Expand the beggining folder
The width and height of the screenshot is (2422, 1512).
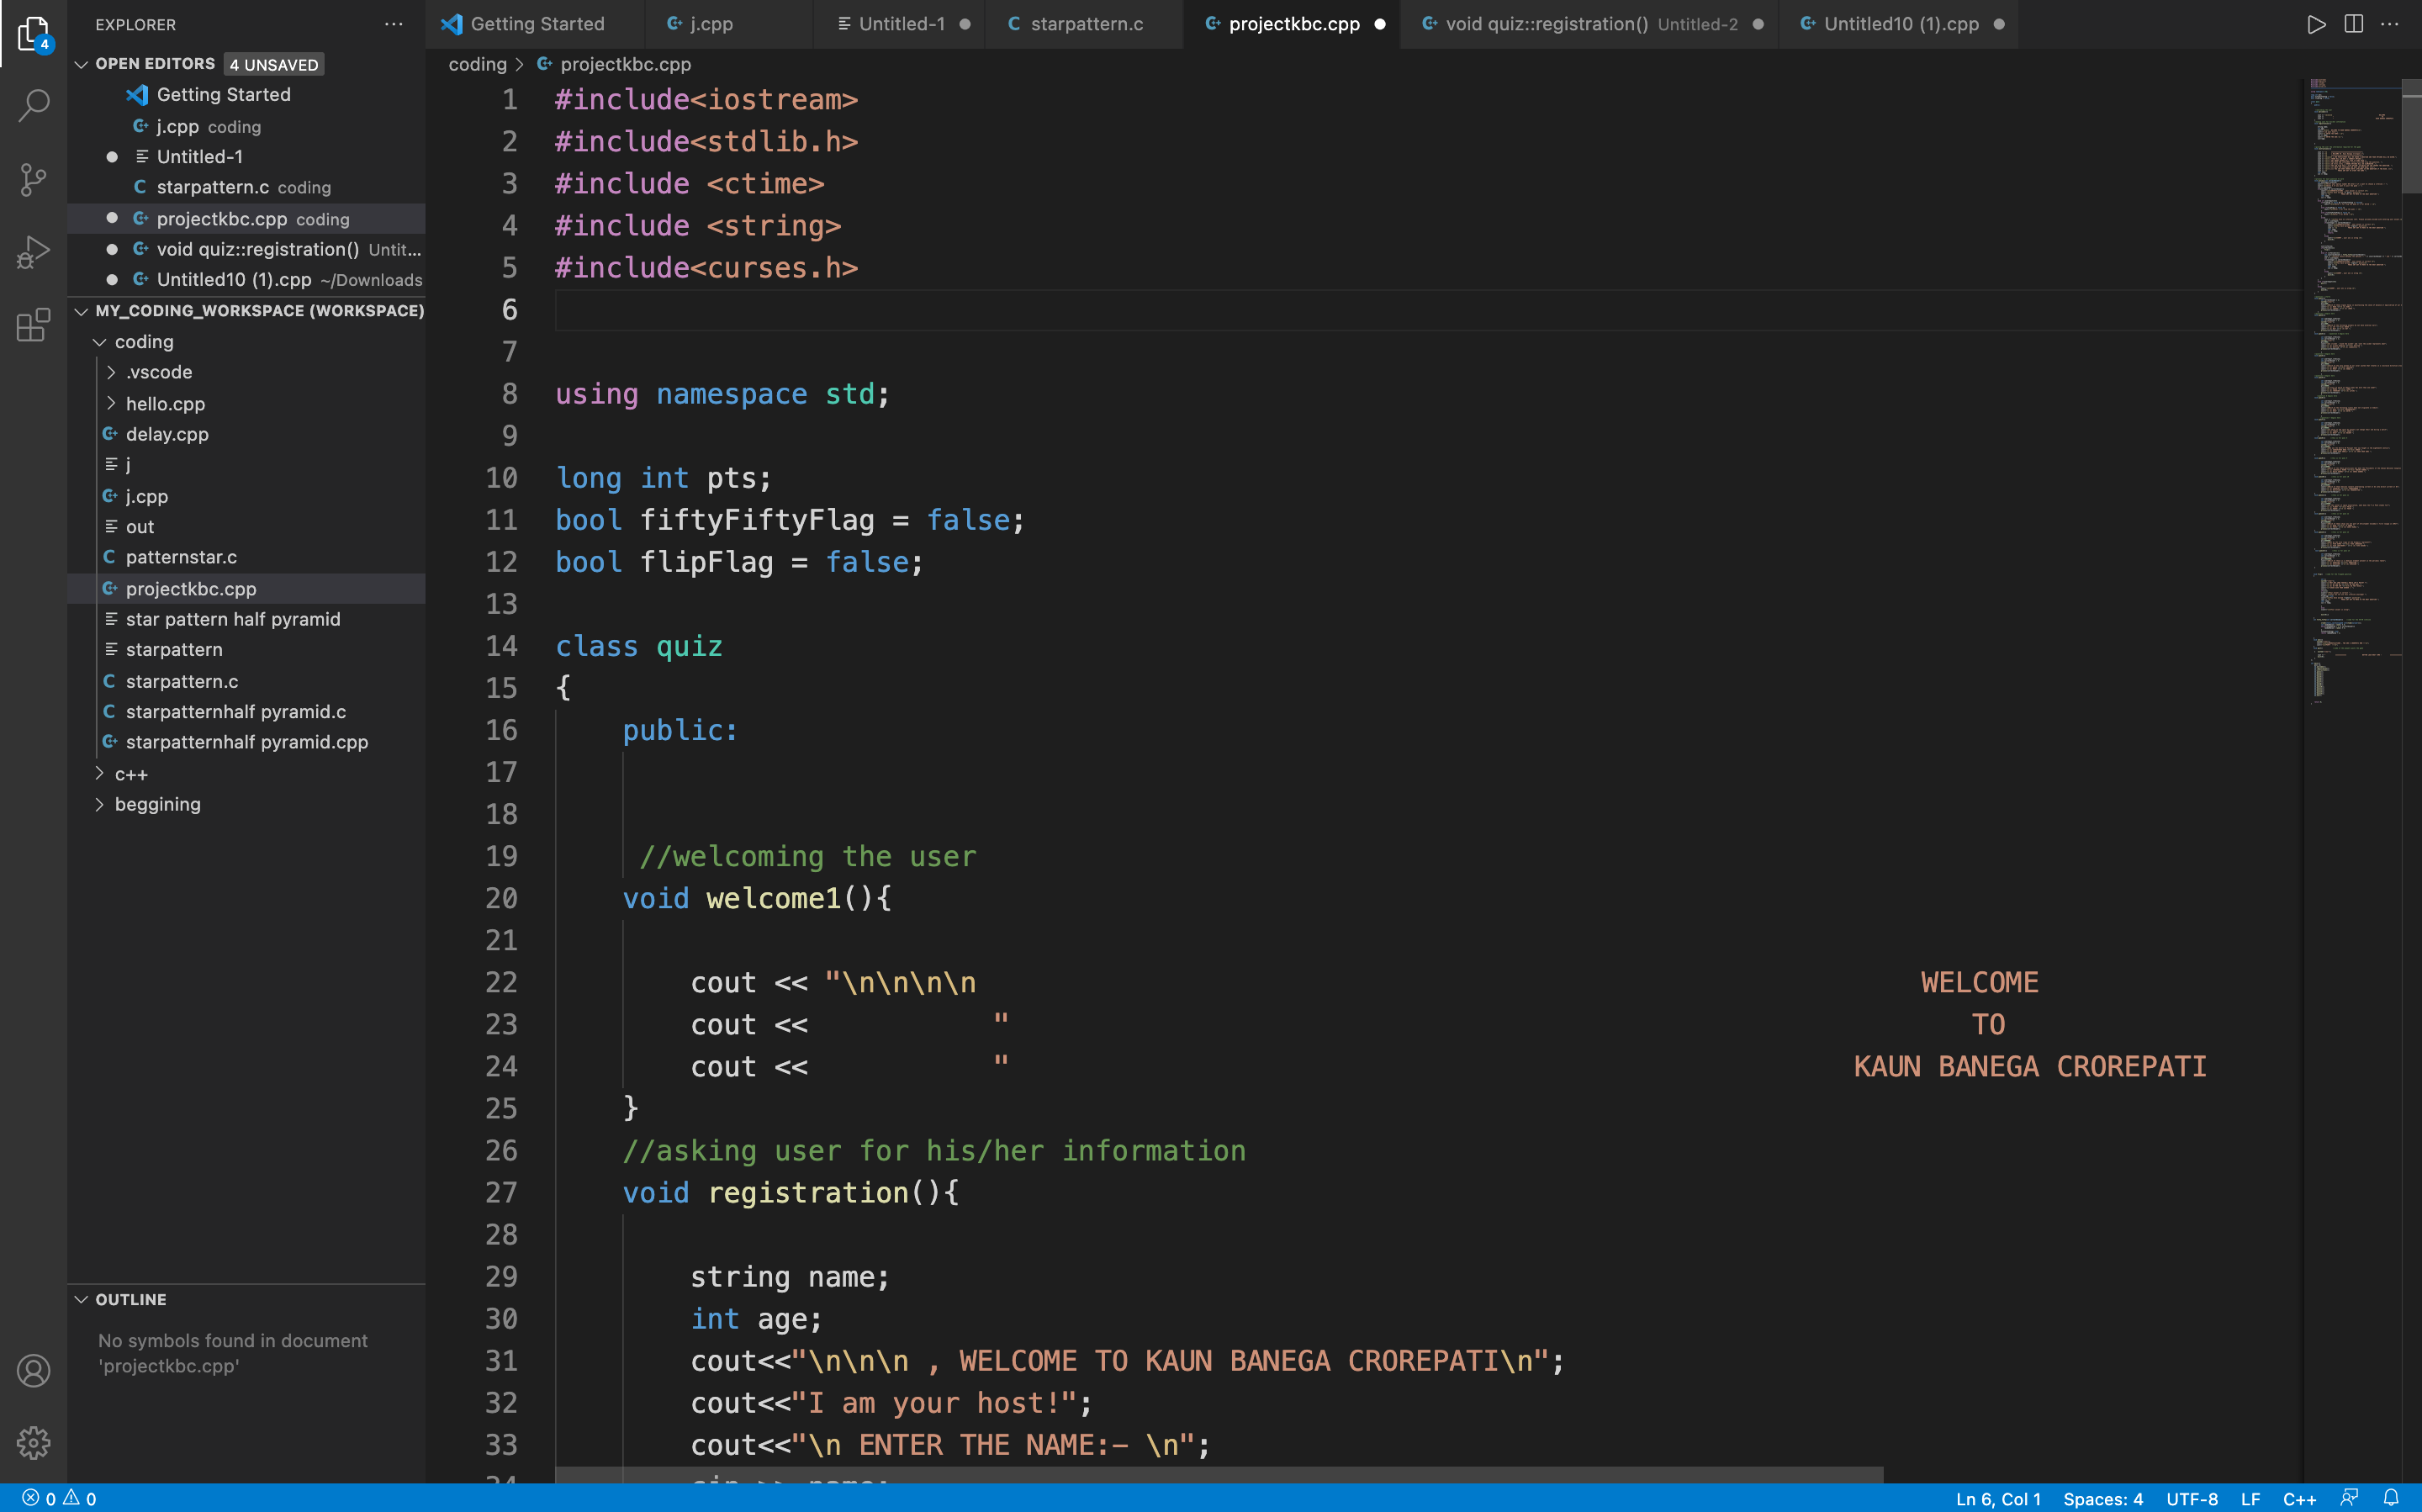tap(157, 804)
